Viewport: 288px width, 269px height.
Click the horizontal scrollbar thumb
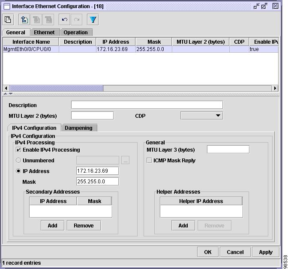(x=57, y=88)
